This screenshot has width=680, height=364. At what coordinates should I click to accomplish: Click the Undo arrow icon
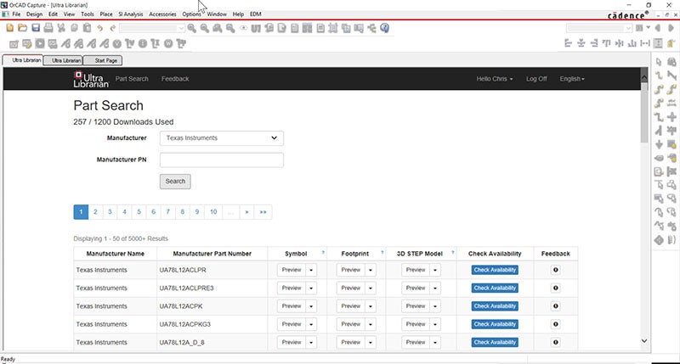[100, 28]
